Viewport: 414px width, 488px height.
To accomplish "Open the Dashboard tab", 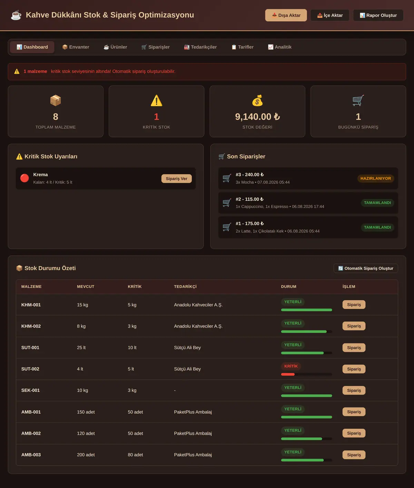I will pos(32,47).
